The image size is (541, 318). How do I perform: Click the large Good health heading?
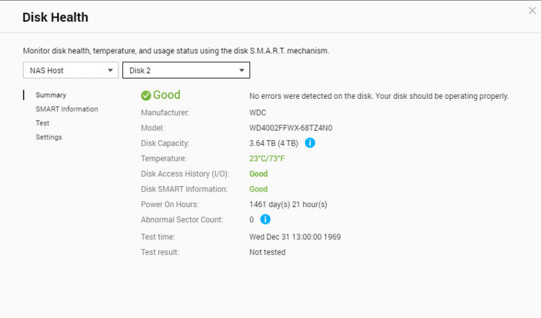[x=166, y=95]
